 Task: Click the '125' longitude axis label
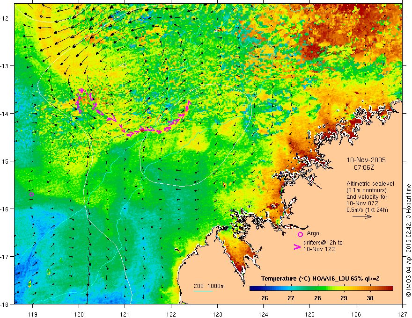pos(310,314)
